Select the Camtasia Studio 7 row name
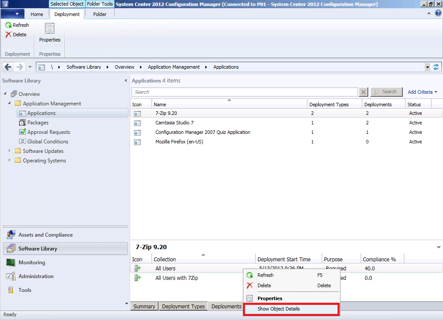This screenshot has height=320, width=443. pyautogui.click(x=174, y=123)
